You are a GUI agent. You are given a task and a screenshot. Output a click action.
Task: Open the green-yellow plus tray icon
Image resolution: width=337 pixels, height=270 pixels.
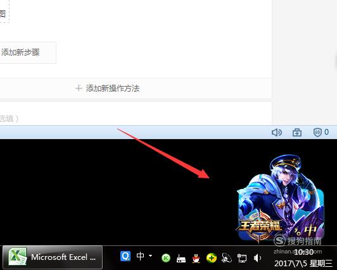[212, 258]
